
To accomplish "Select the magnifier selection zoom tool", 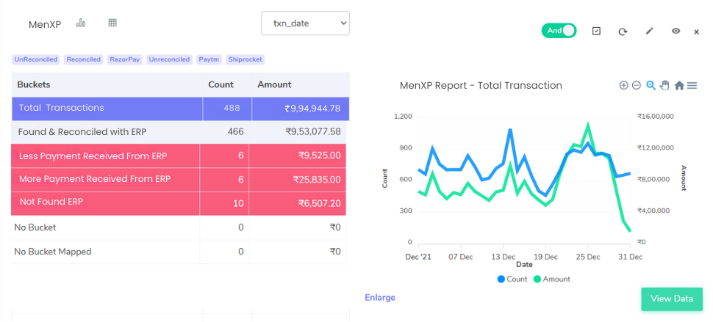I will point(651,86).
